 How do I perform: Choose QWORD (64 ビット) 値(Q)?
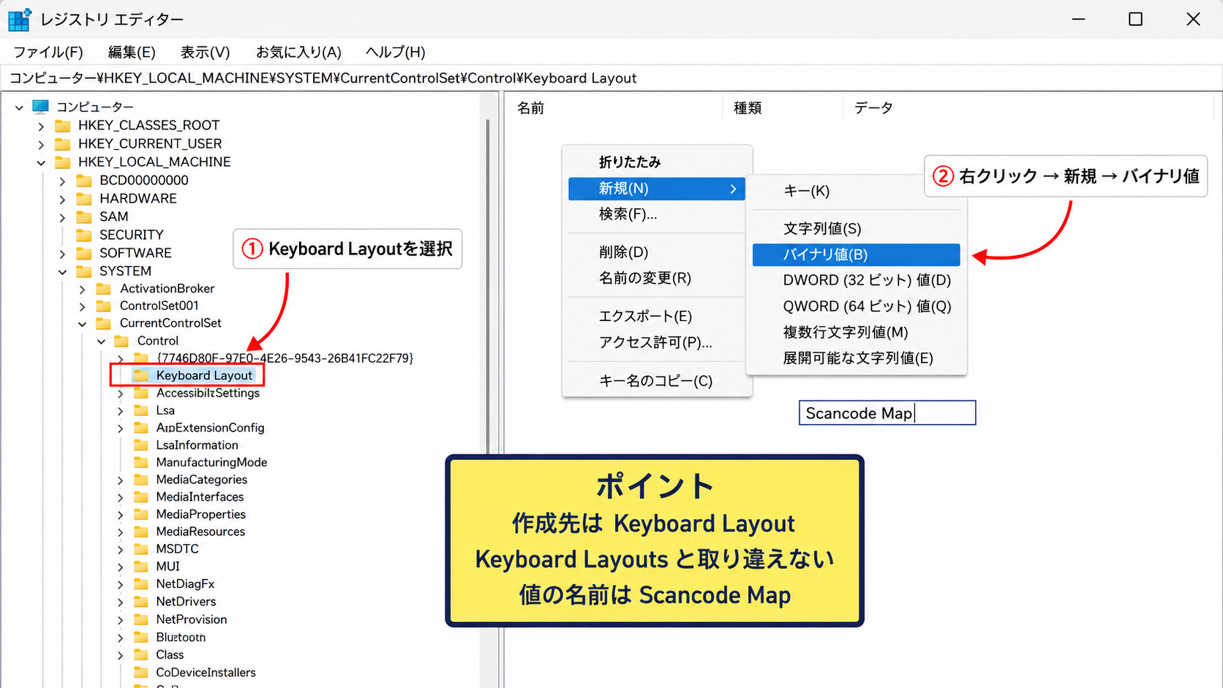click(x=856, y=306)
